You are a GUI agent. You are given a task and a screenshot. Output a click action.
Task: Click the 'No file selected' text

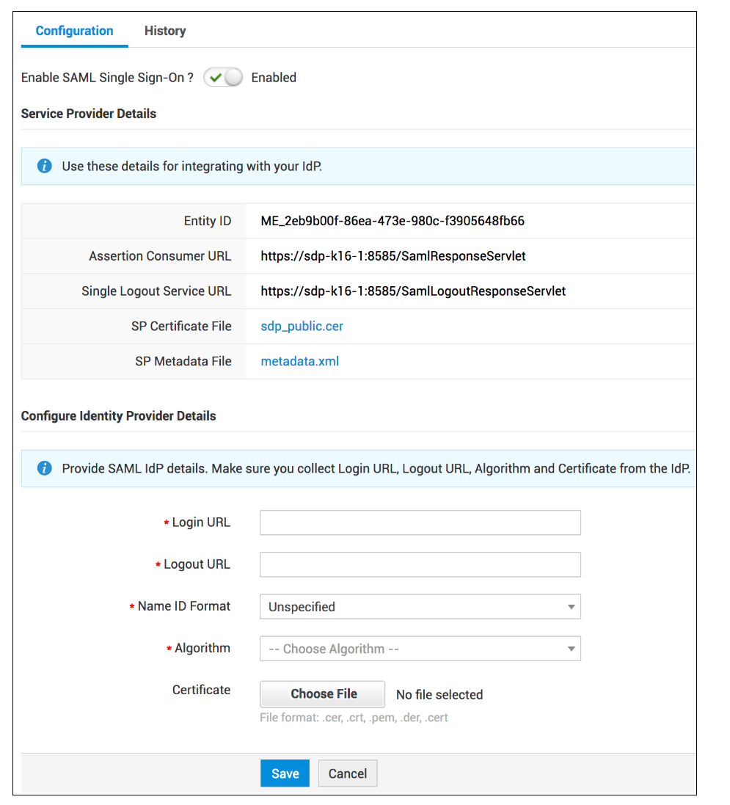pos(439,695)
